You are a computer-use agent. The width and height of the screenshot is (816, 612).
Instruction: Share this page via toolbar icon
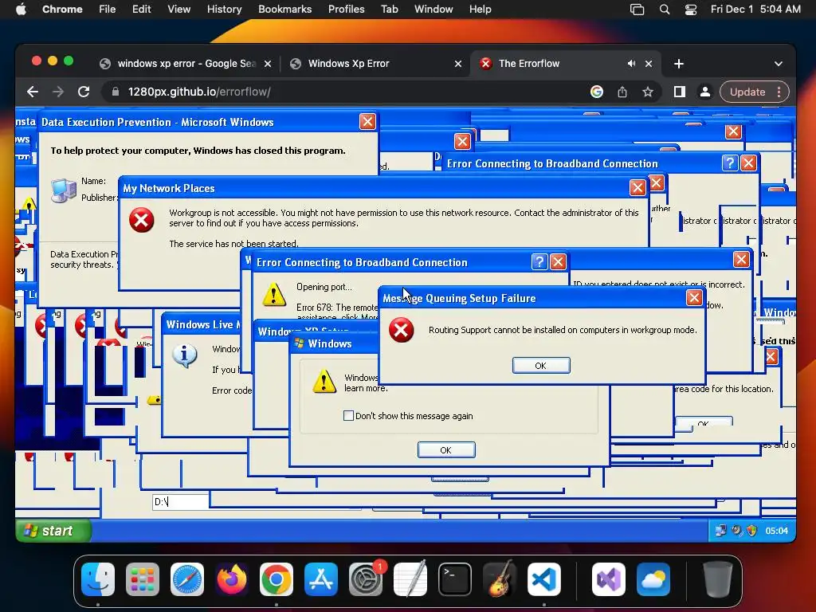pyautogui.click(x=622, y=92)
